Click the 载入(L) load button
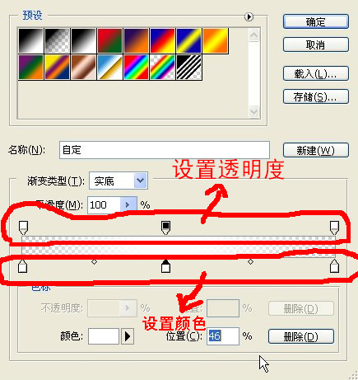Image resolution: width=358 pixels, height=380 pixels. [316, 73]
